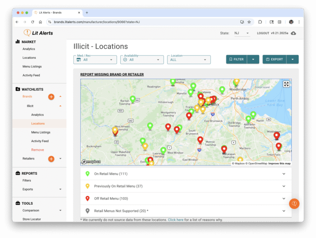The image size is (316, 238).
Task: Click the orange help chat bubble
Action: tap(294, 203)
